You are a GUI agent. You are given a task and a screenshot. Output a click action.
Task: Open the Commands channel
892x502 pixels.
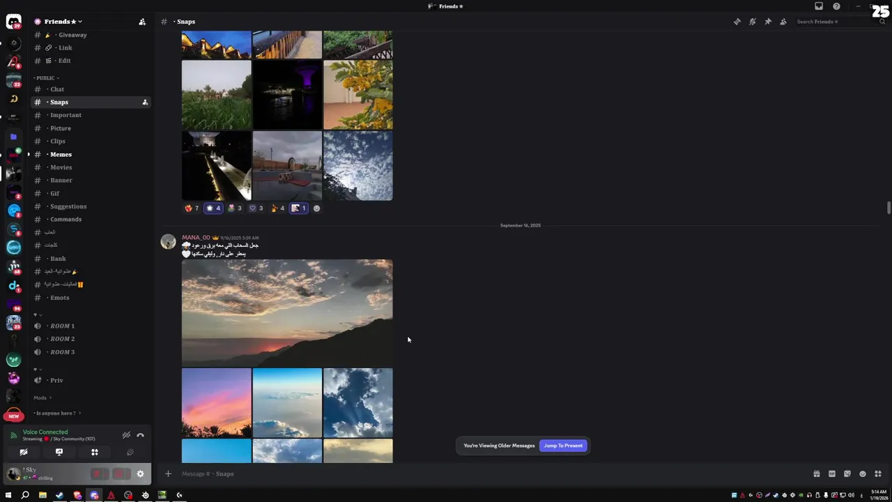coord(91,219)
